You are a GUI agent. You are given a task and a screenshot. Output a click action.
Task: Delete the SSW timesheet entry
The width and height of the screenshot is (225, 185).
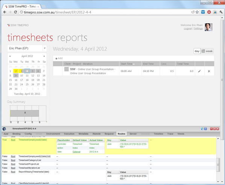pyautogui.click(x=209, y=71)
